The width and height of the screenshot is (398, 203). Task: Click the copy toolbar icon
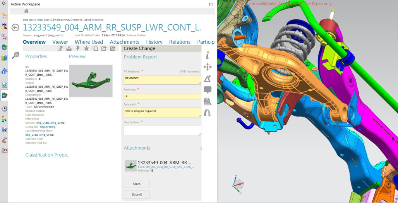pos(95,48)
